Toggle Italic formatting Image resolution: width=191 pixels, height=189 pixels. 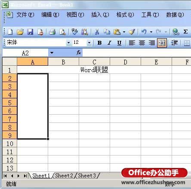(109, 43)
